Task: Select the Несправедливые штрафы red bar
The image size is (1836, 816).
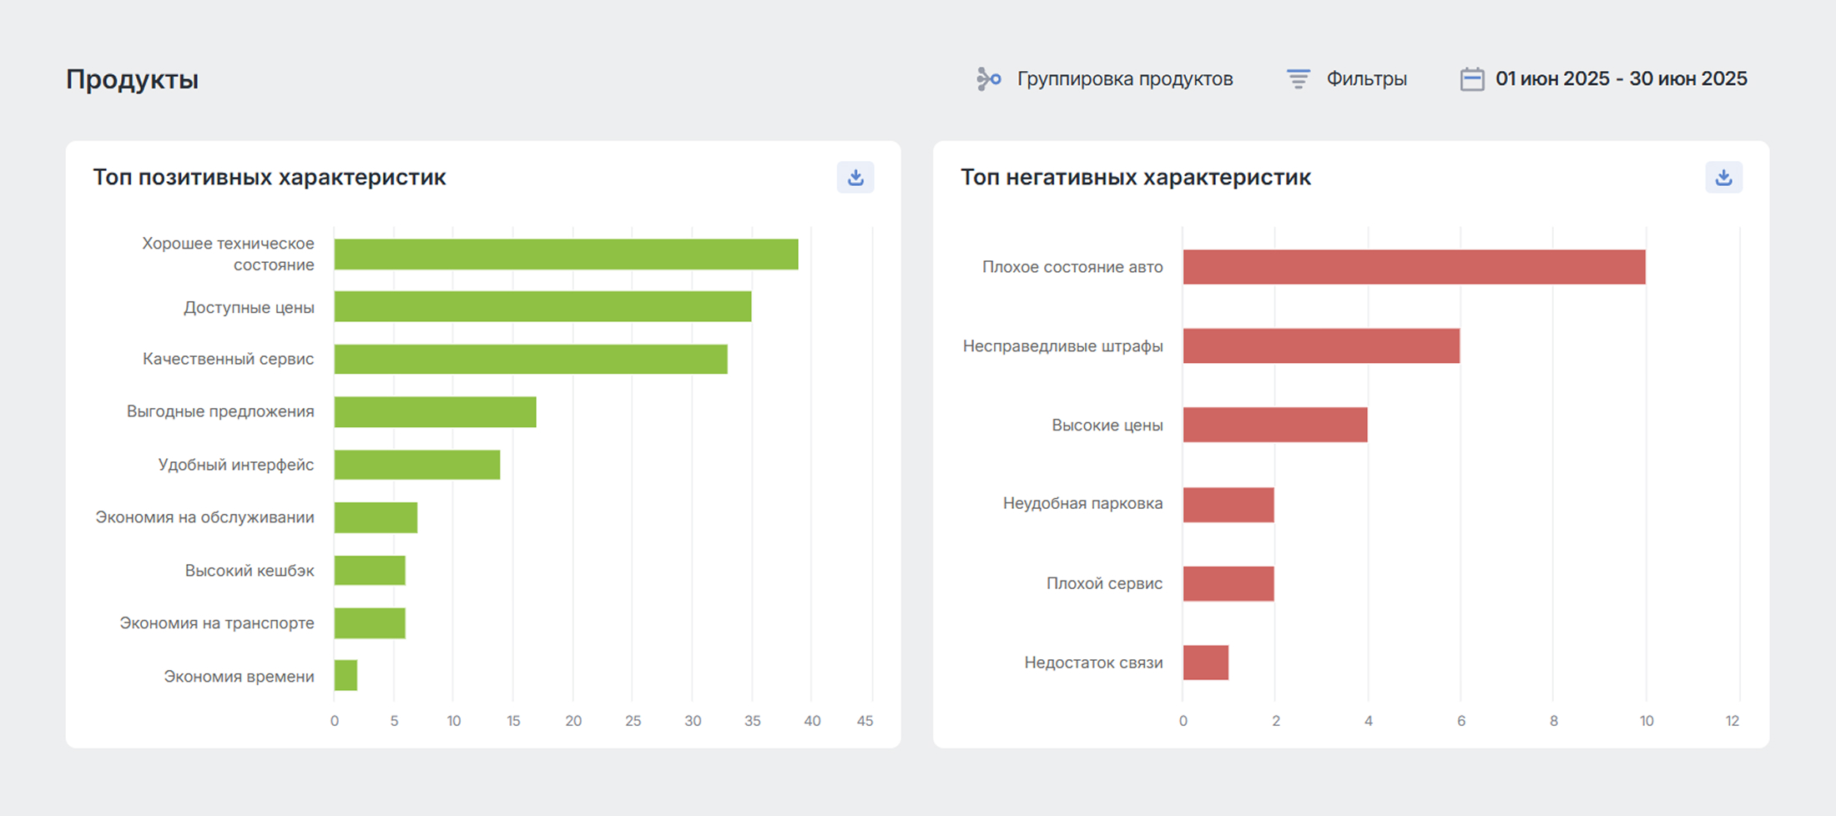Action: (x=1321, y=345)
